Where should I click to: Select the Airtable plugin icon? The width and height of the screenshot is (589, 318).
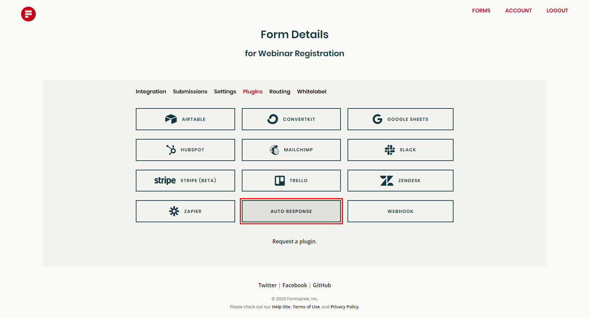coord(171,119)
